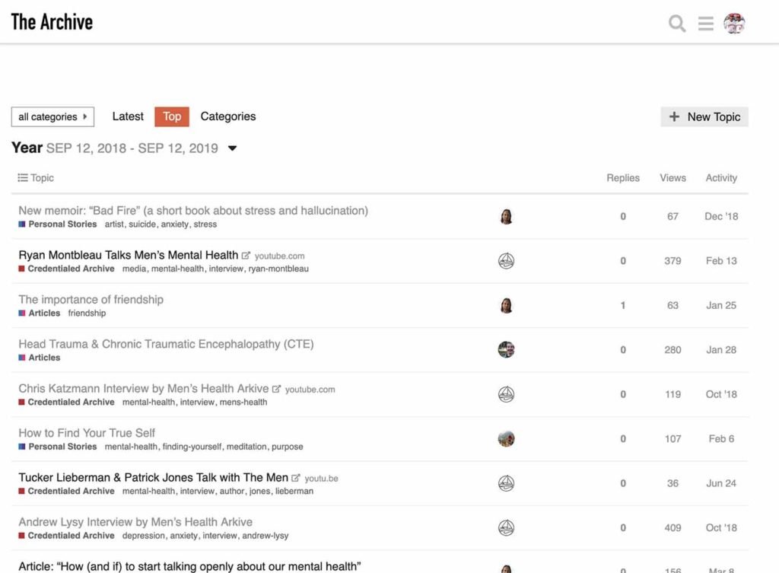779x573 pixels.
Task: Click the Credentialed Archive category badge on Tucker Lieberman
Action: click(71, 492)
